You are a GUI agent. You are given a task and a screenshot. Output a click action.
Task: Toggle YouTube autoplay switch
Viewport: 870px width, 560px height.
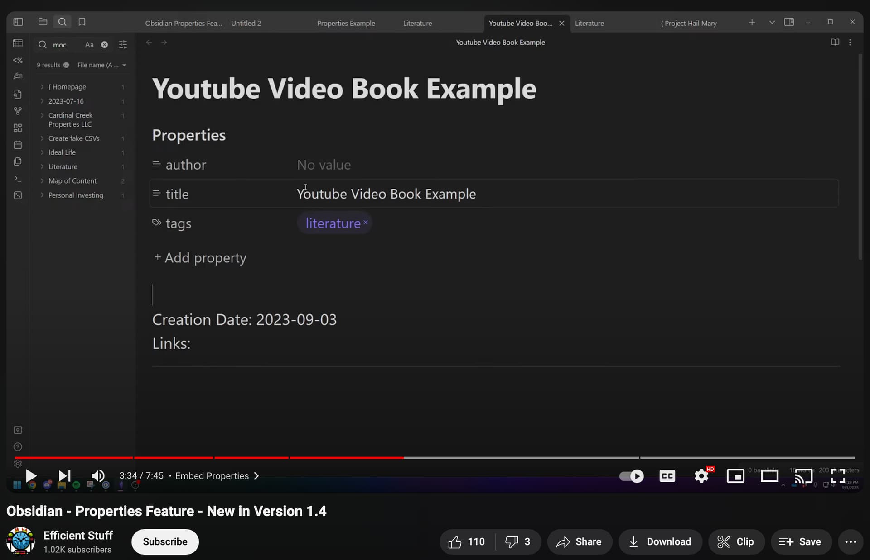(x=631, y=476)
